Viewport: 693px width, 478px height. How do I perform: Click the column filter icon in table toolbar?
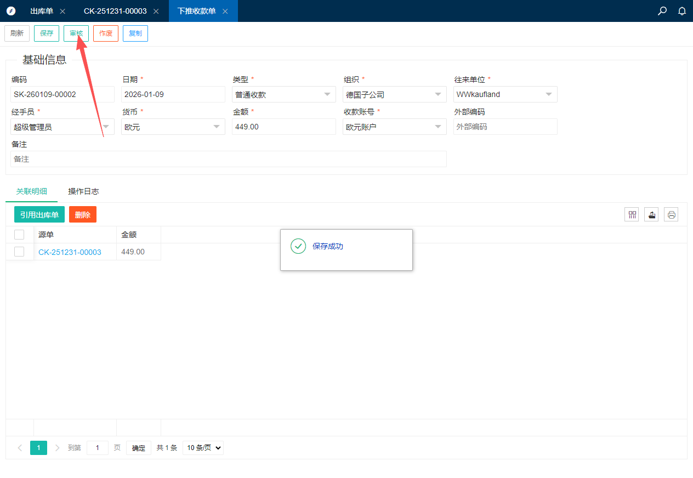tap(633, 214)
